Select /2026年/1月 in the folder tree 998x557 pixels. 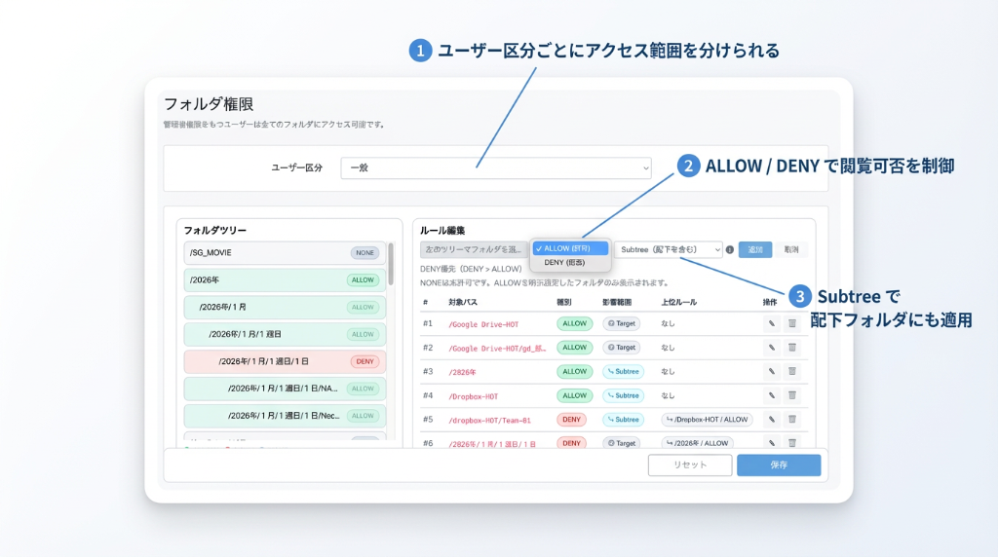(285, 307)
